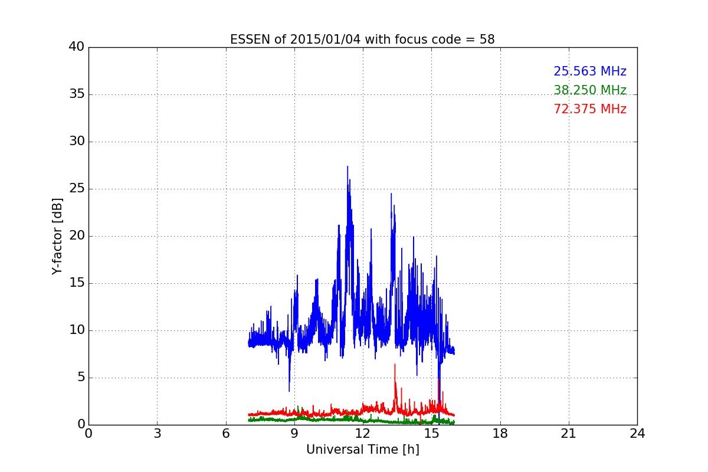The height and width of the screenshot is (472, 708).
Task: Click the x-axis tick label 12
Action: [363, 433]
